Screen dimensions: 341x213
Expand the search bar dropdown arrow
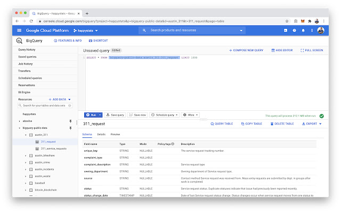[241, 30]
